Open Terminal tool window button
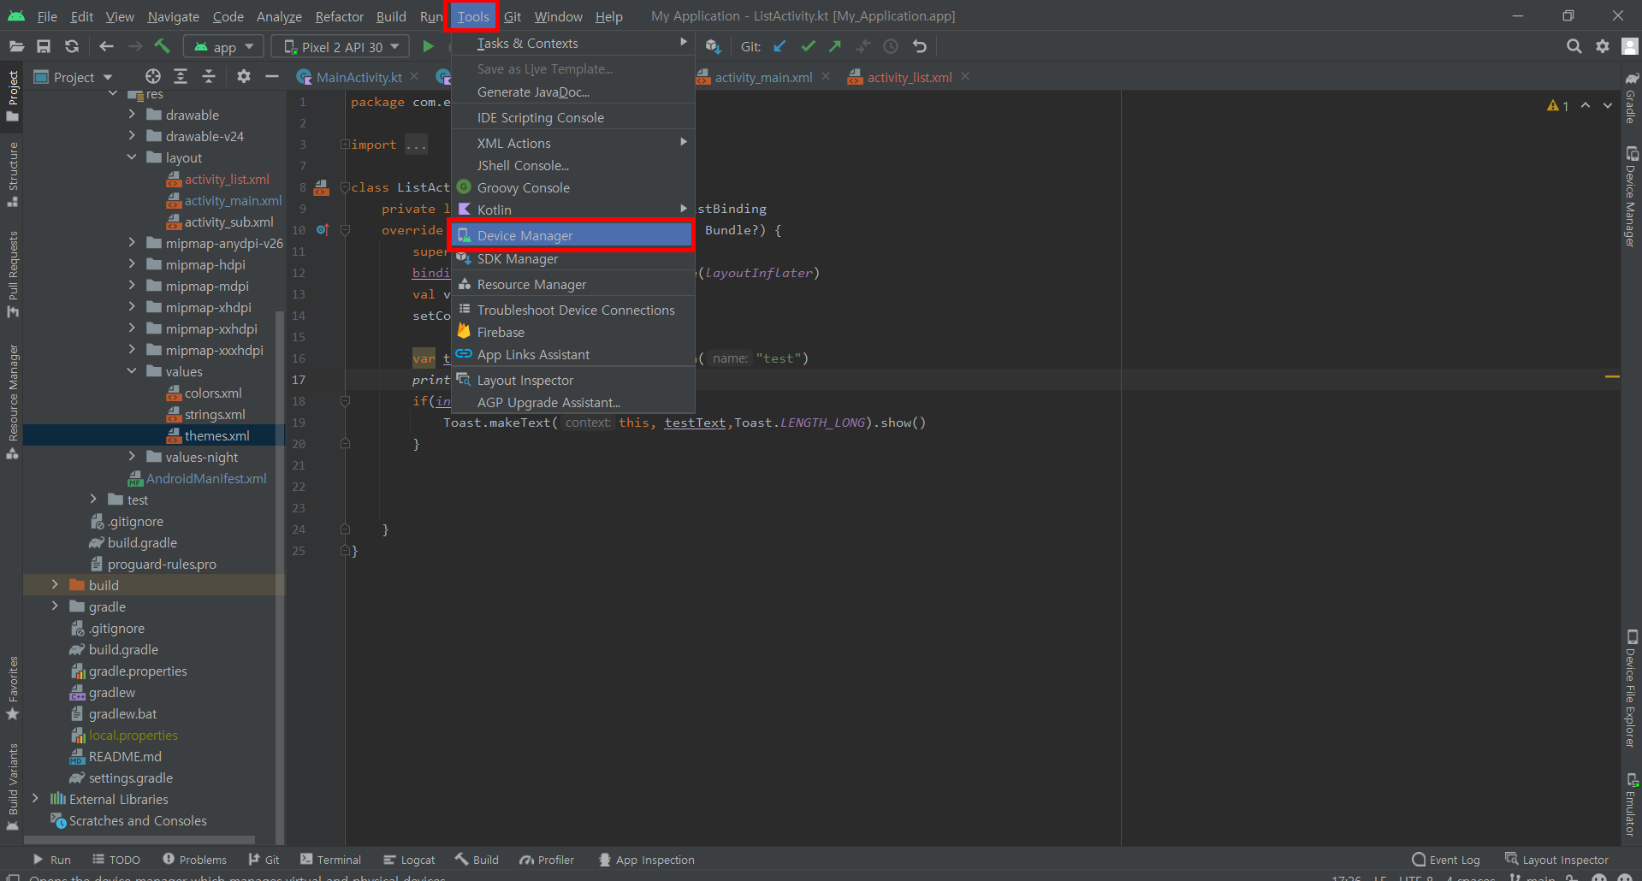Viewport: 1642px width, 881px height. pyautogui.click(x=330, y=860)
